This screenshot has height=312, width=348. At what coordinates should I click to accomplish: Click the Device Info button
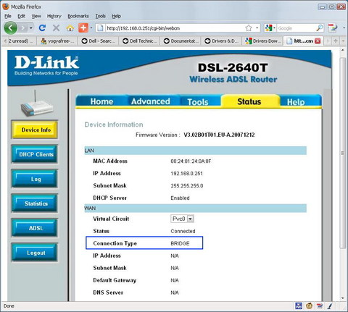[35, 130]
